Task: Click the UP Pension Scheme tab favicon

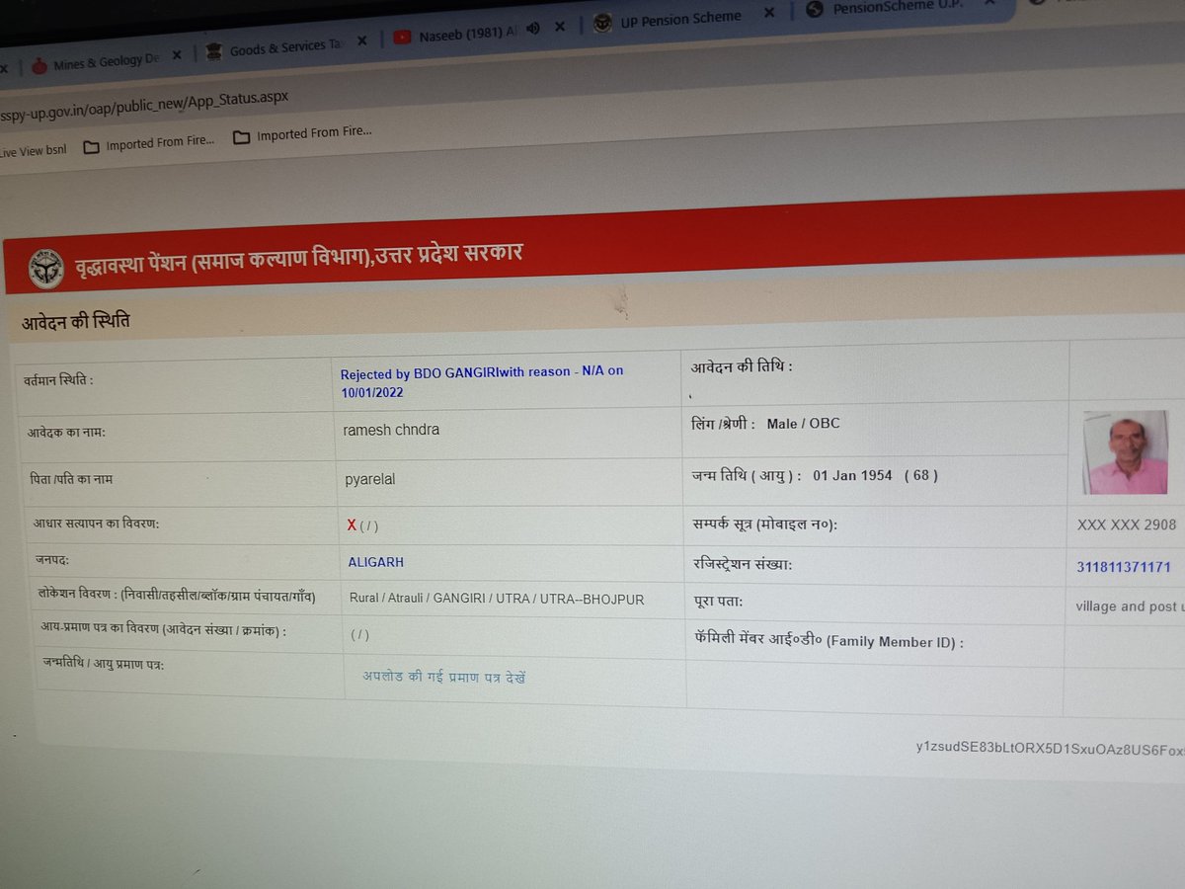Action: (x=602, y=22)
